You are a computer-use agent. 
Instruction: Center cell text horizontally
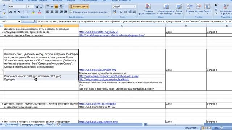(x=52, y=12)
